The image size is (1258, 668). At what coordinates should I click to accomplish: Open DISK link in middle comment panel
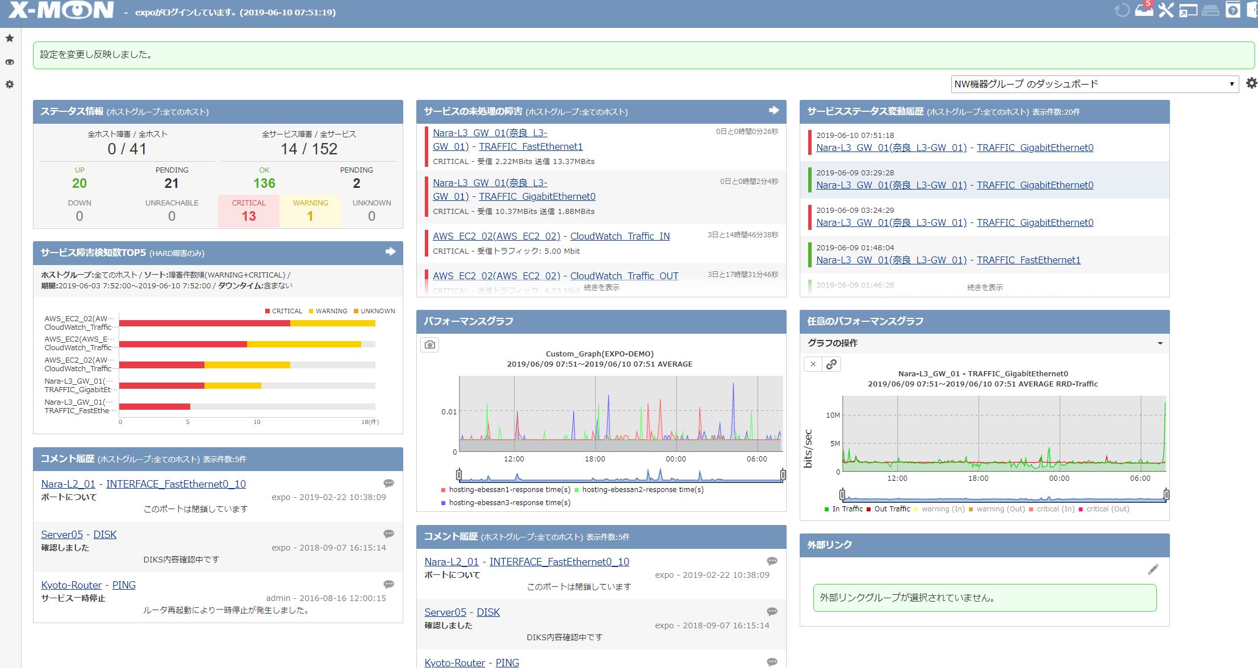point(488,612)
